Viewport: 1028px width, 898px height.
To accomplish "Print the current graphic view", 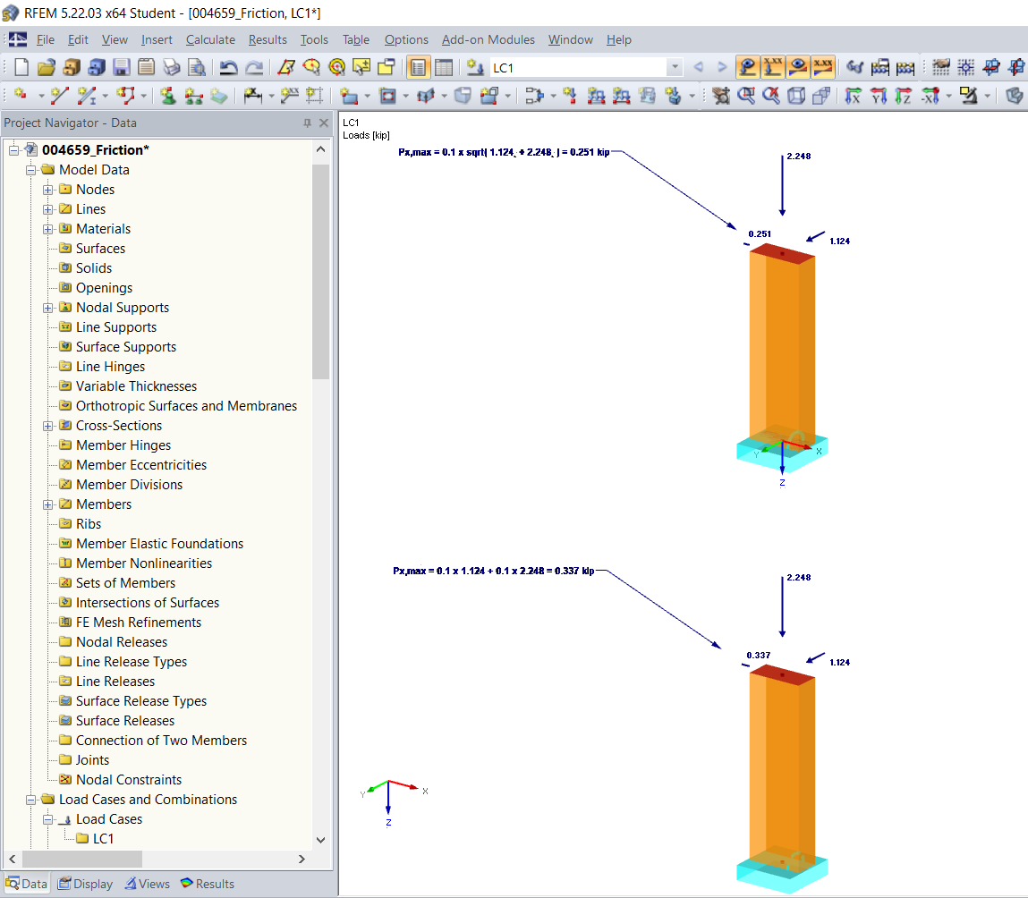I will tap(172, 67).
